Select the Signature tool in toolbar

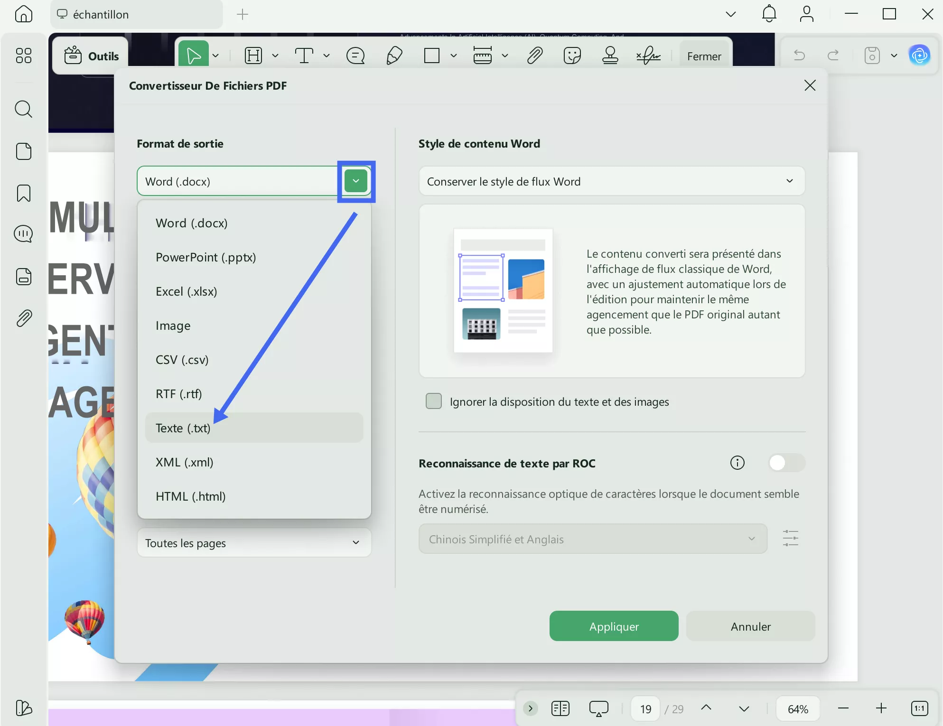coord(647,56)
